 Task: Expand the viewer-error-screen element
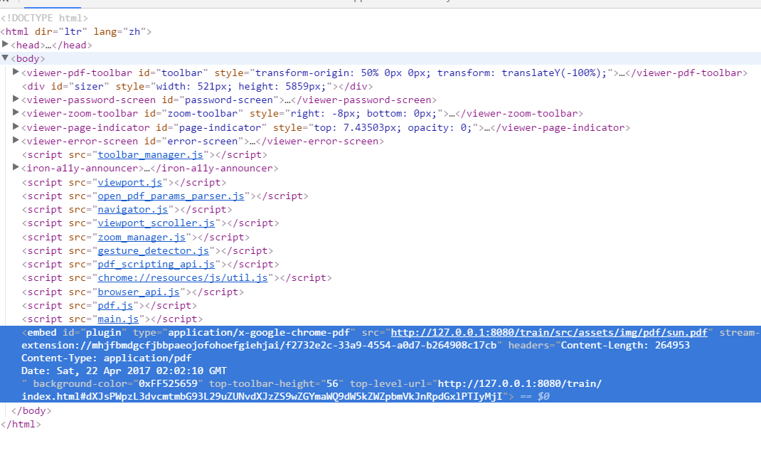pos(16,141)
